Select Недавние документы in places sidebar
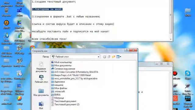Viewport: 195px width, 110px height. [x=41, y=67]
